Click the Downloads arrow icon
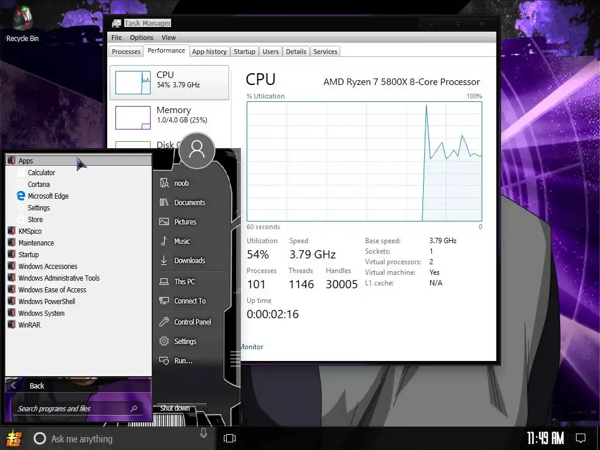Screen dimensions: 600x450 click(164, 260)
